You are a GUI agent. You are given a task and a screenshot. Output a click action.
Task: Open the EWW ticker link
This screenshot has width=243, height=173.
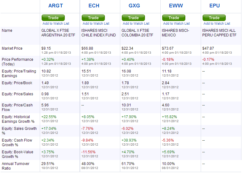[176, 6]
